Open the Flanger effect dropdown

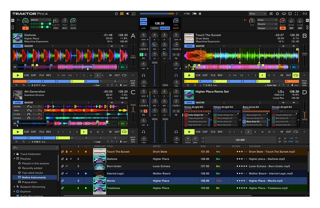click(x=267, y=28)
